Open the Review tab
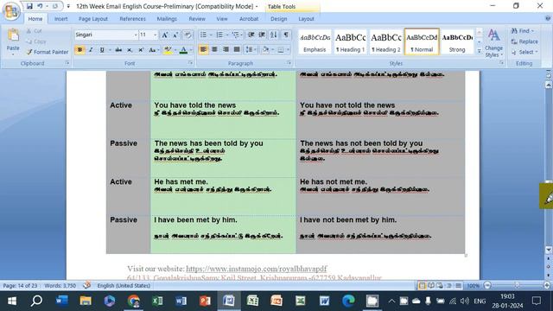This screenshot has height=311, width=553. [x=197, y=19]
